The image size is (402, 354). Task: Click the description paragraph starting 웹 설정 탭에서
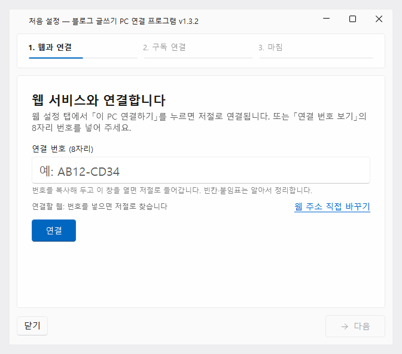199,122
